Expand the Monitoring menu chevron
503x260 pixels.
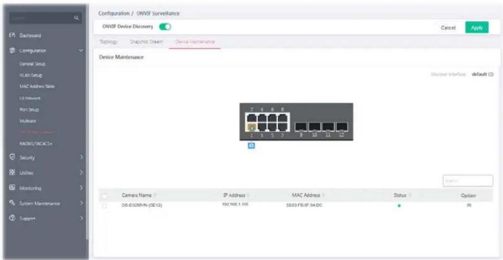[82, 188]
